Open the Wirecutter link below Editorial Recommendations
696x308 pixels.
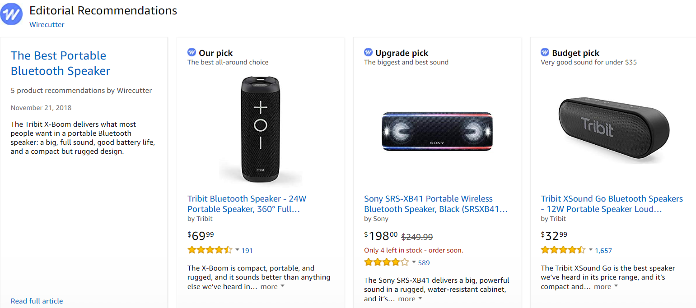click(x=47, y=24)
